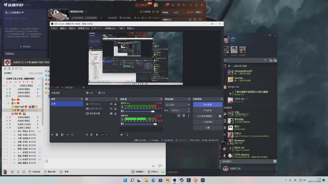Move scene down in Scenes panel
328x184 pixels.
tap(72, 135)
